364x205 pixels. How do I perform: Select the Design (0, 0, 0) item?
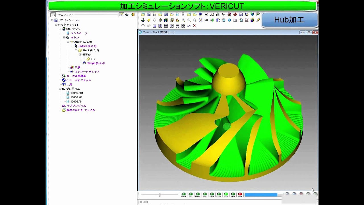96,63
